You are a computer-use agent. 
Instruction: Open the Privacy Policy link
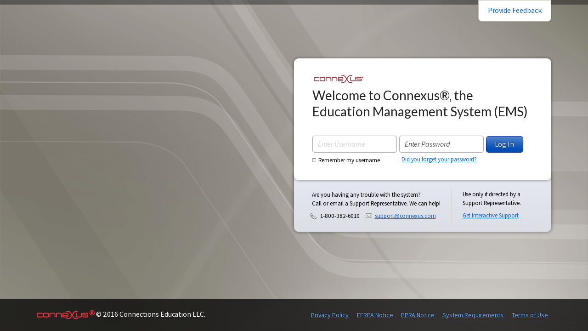point(330,315)
